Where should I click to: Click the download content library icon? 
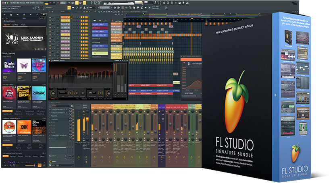click(187, 3)
